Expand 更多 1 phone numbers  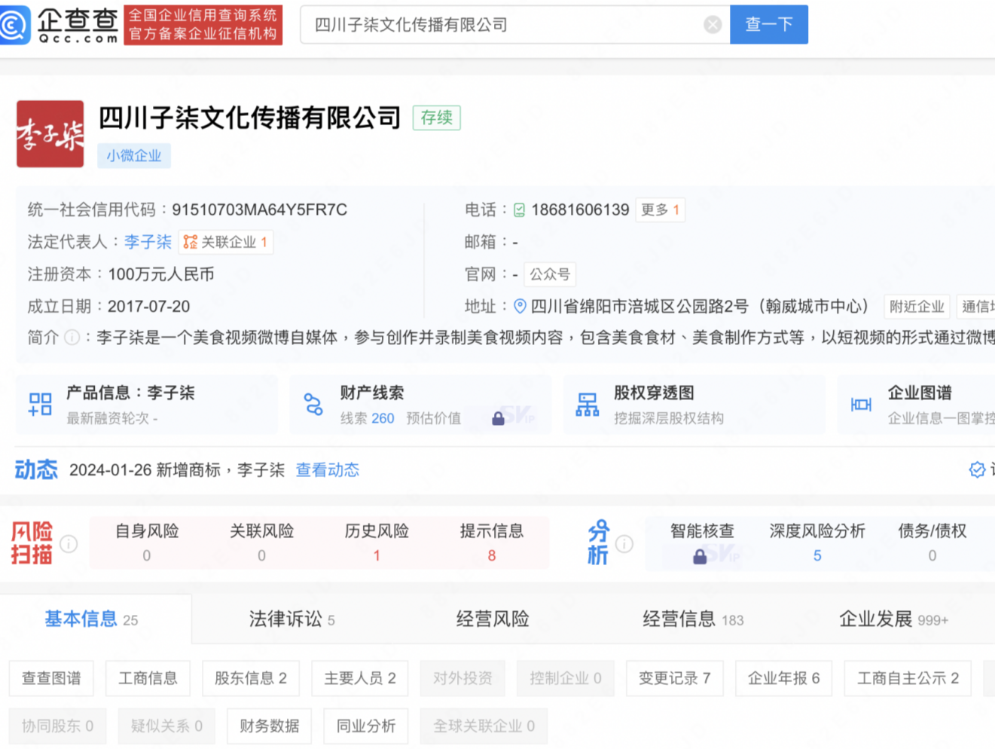661,210
